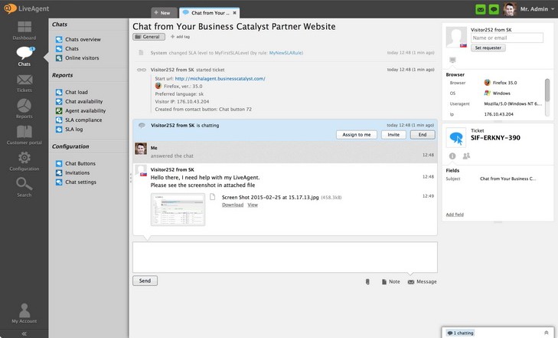Click Set requester button

488,48
